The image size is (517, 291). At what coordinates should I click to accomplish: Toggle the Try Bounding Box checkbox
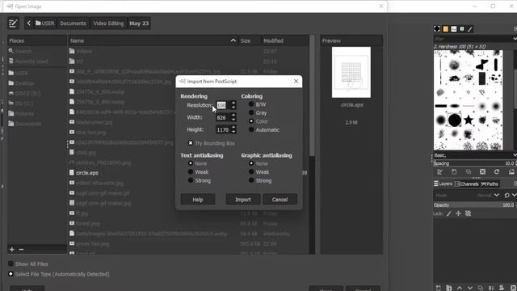(191, 143)
